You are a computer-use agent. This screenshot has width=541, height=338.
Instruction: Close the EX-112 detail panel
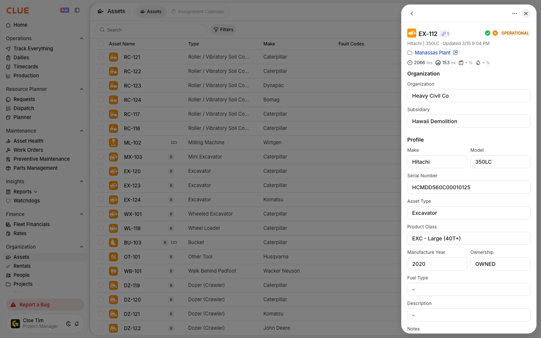tap(526, 14)
